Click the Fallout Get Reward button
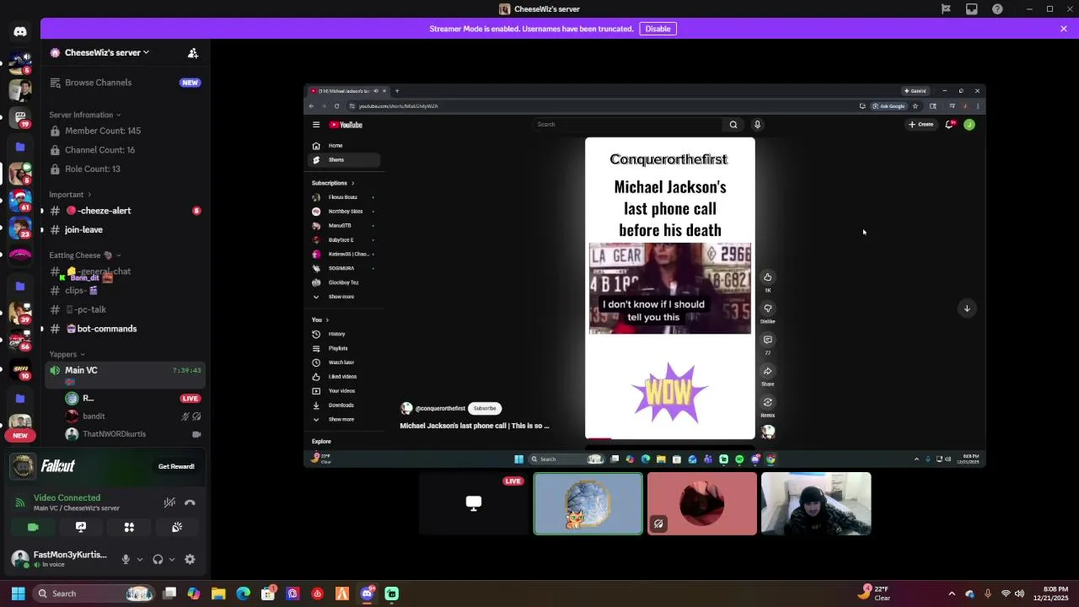This screenshot has height=607, width=1079. coord(176,466)
